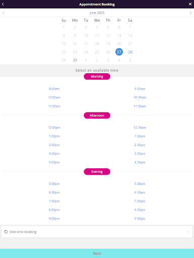Select June 28 on the calendar
194x258 pixels.
[130, 52]
